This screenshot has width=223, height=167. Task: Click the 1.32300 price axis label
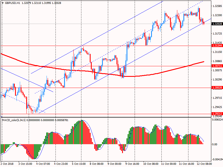point(217,15)
